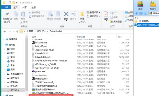Expand Quick access (快速访问) in sidebar
The width and height of the screenshot is (159, 96).
coord(3,39)
